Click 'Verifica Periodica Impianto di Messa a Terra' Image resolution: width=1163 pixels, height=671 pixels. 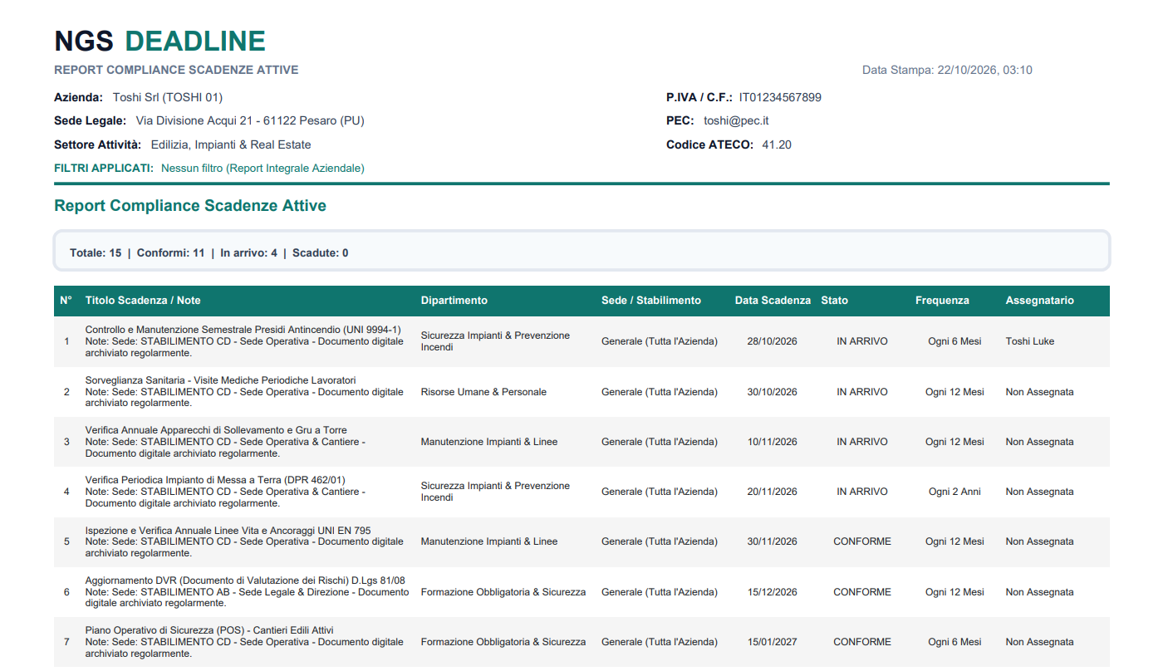coord(215,480)
